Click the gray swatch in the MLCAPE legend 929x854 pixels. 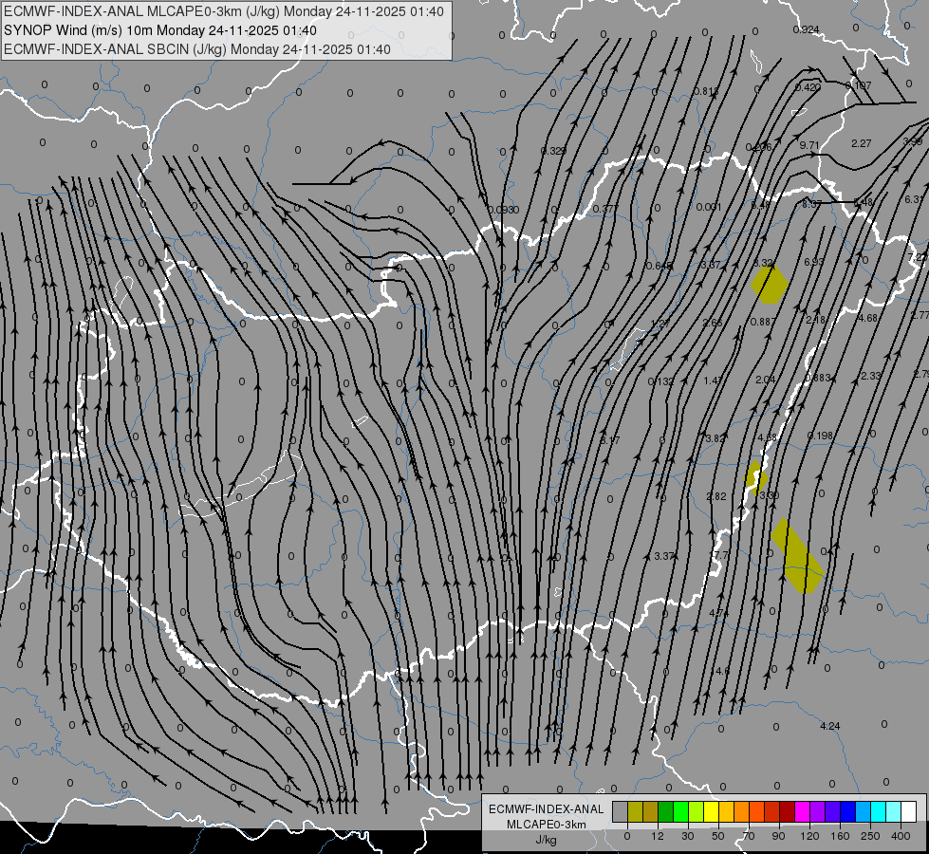point(621,811)
